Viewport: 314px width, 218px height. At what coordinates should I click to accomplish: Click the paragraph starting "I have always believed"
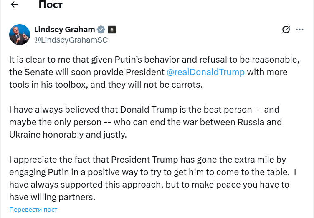145,122
